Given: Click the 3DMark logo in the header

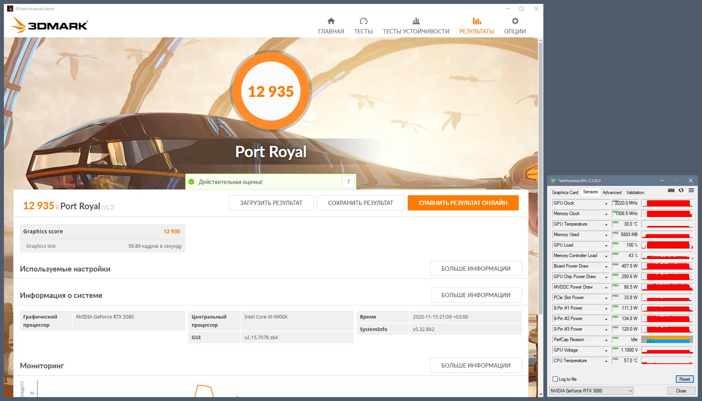Looking at the screenshot, I should coord(50,25).
